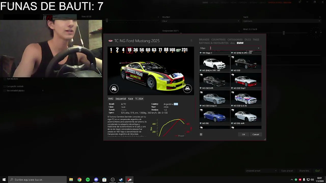Click the microphone tray icon
The height and width of the screenshot is (183, 326).
pos(304,180)
